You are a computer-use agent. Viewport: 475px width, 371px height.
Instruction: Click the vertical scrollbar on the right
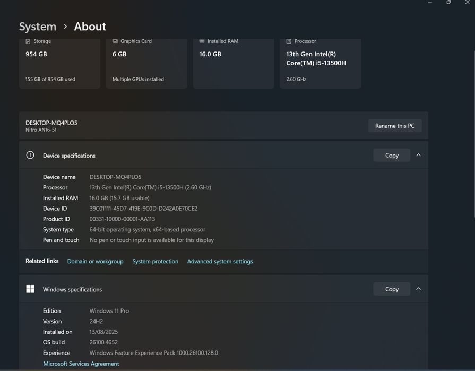[474, 133]
